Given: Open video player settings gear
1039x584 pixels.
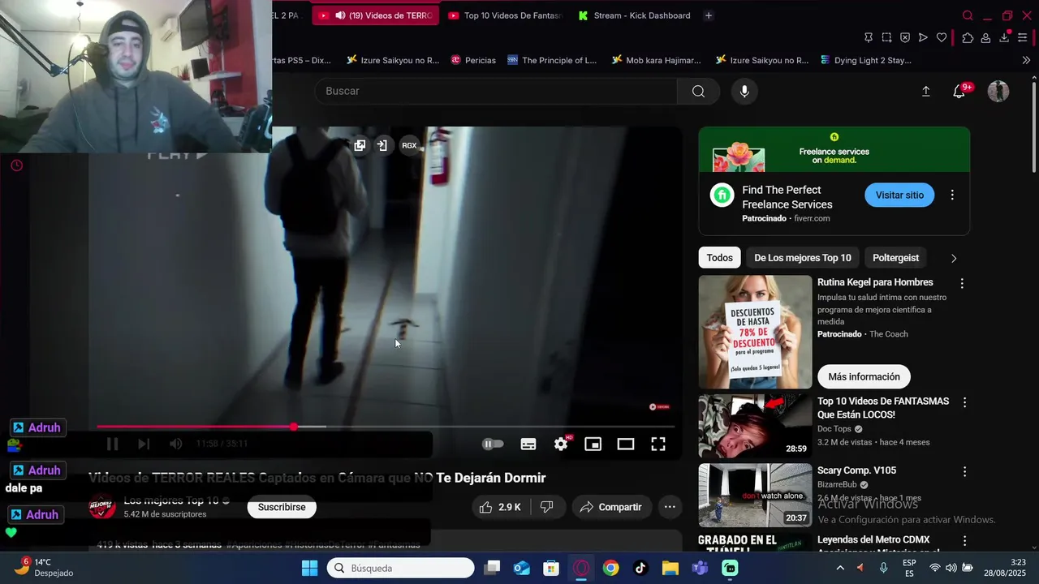Looking at the screenshot, I should click(561, 444).
